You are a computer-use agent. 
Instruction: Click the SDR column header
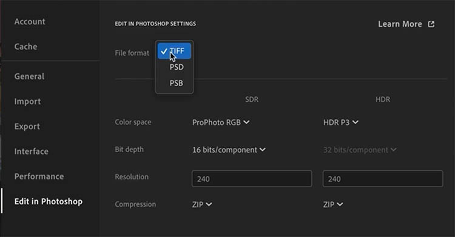(252, 99)
